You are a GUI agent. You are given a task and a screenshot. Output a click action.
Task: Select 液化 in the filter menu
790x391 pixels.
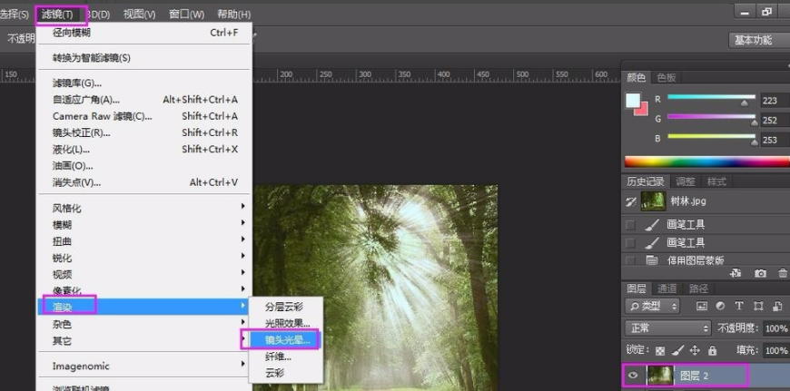[x=71, y=149]
